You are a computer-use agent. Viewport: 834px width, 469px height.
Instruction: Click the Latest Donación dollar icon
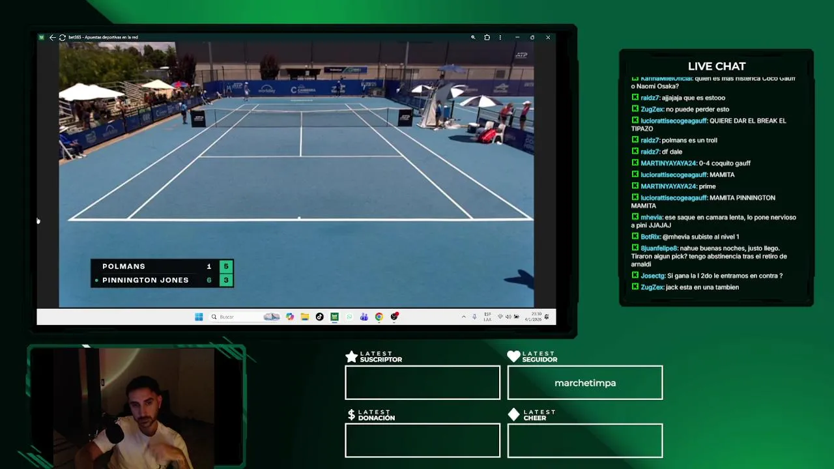(x=351, y=415)
